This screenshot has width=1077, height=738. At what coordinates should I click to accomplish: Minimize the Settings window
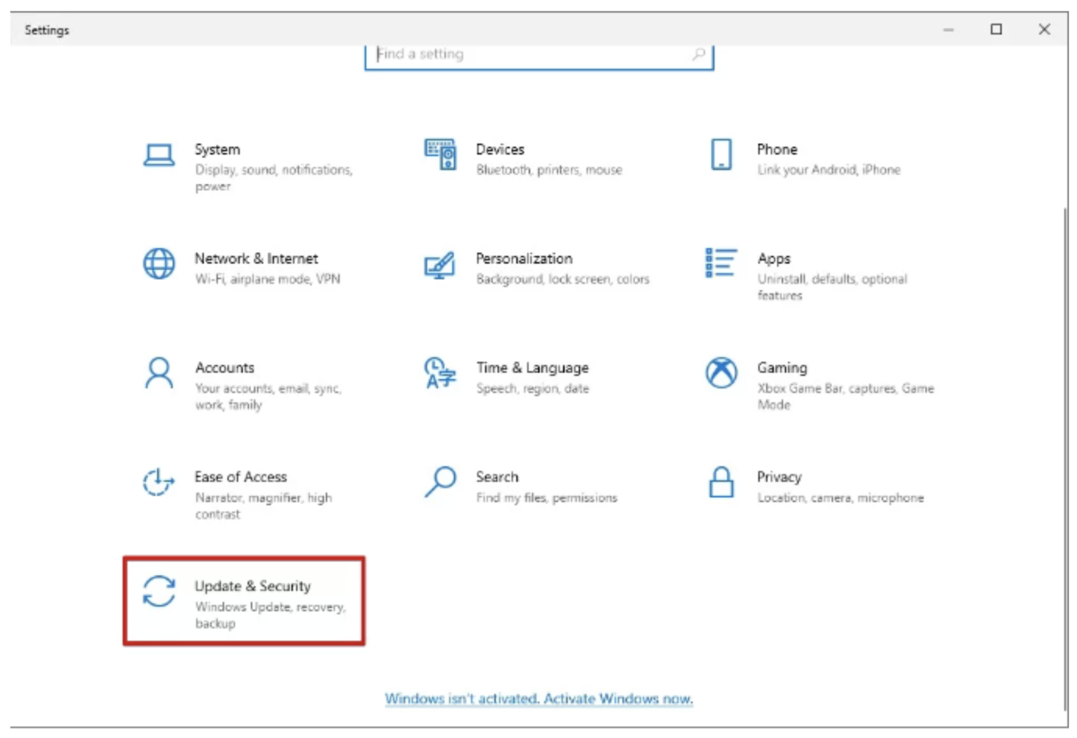948,29
